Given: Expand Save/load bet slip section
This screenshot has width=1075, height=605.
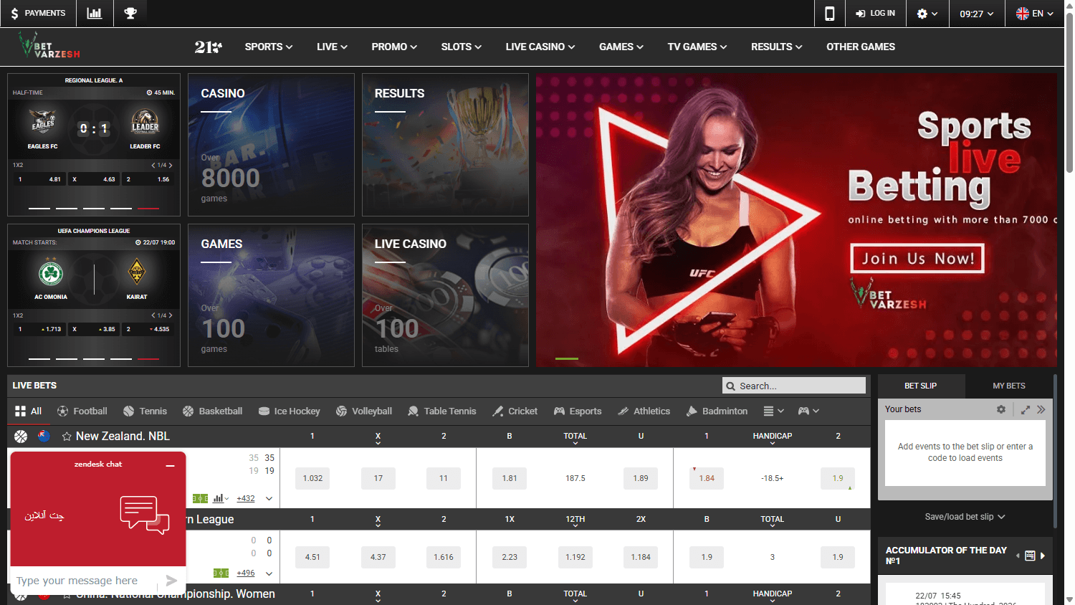Looking at the screenshot, I should pos(965,517).
